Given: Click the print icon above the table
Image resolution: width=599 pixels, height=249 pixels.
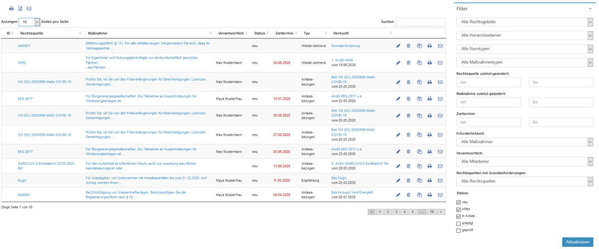Looking at the screenshot, I should (12, 8).
